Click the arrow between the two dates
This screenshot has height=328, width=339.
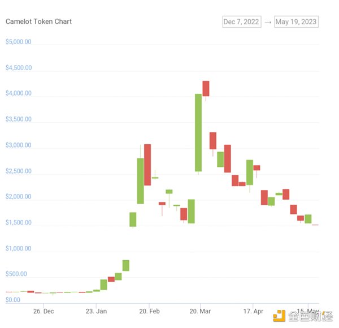click(268, 21)
